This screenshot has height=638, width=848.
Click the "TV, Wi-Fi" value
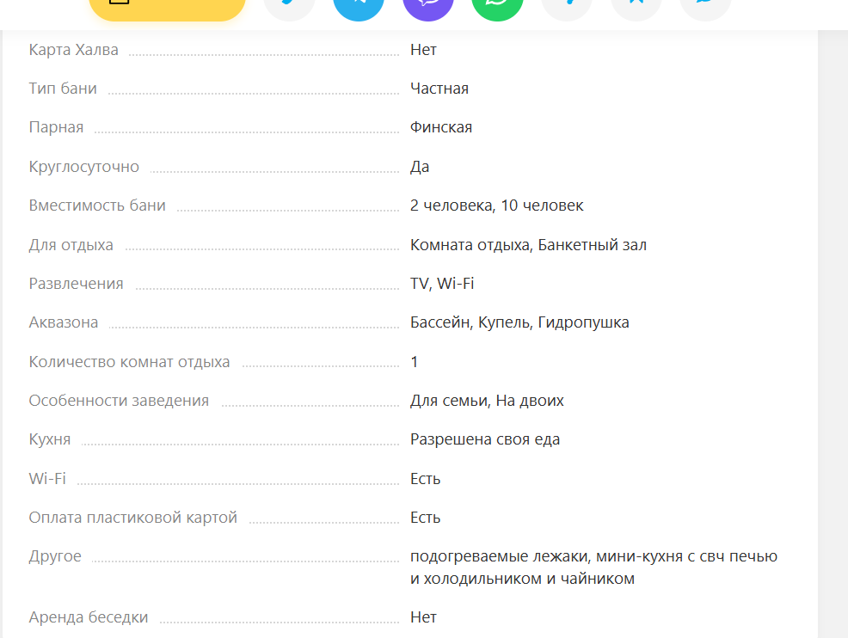442,284
